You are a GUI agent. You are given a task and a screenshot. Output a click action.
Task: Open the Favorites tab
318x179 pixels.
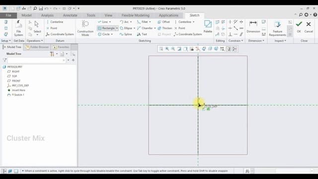(x=61, y=47)
